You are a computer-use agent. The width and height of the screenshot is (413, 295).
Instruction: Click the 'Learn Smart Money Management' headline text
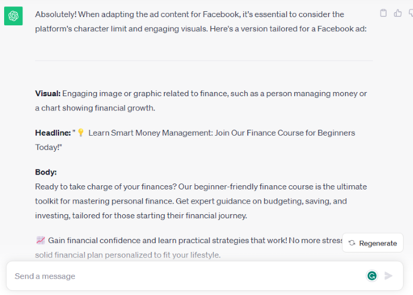coord(218,133)
